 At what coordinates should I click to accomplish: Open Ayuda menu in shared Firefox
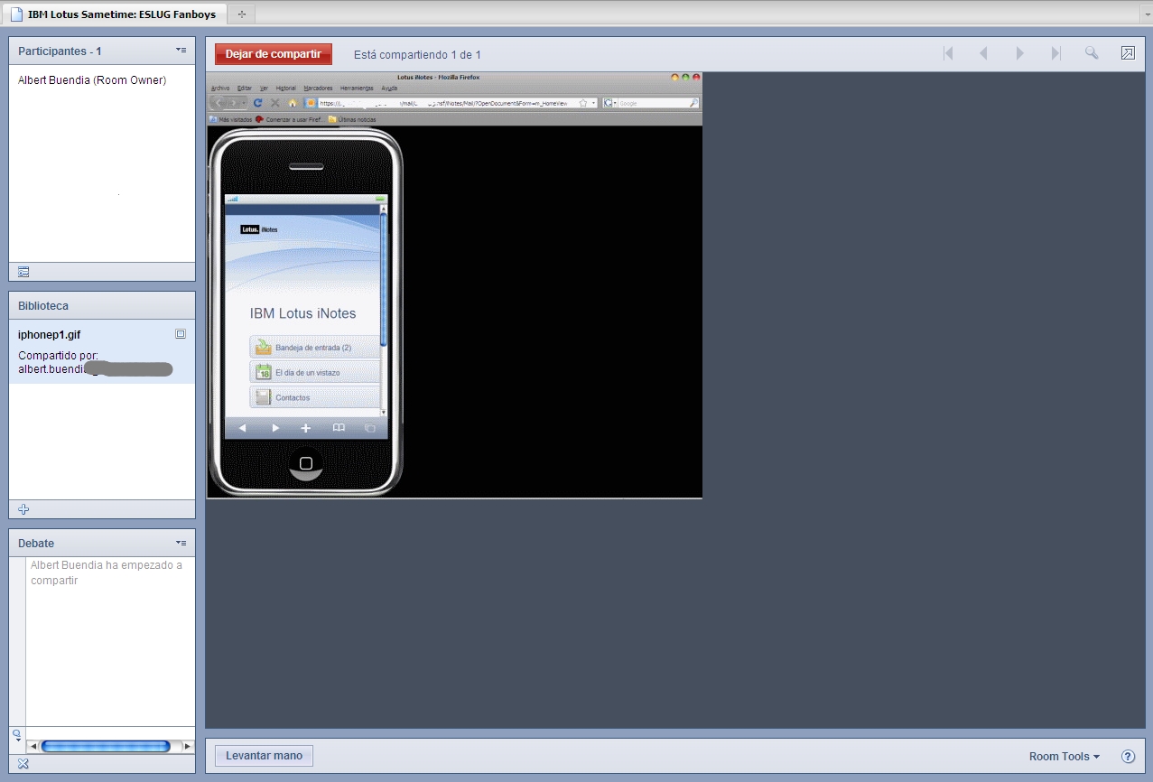click(389, 88)
